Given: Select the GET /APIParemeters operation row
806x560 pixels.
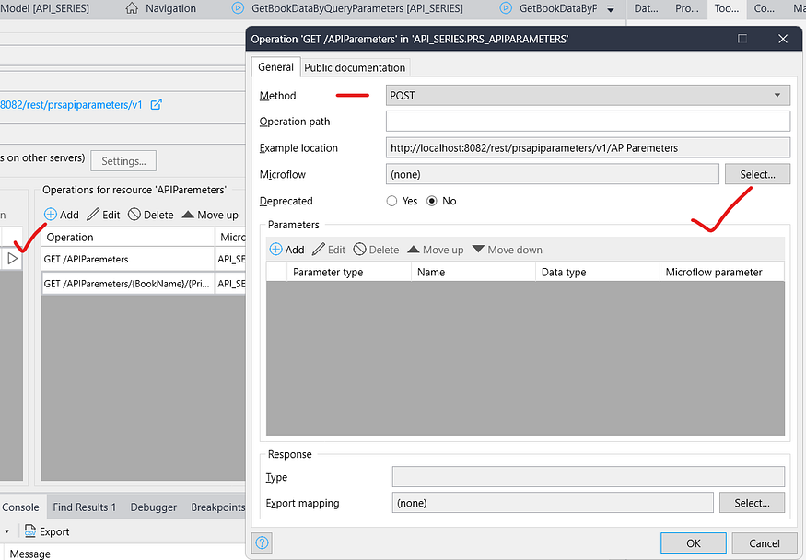Looking at the screenshot, I should tap(127, 260).
